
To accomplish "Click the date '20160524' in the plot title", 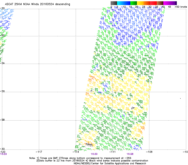I will click(47, 4).
